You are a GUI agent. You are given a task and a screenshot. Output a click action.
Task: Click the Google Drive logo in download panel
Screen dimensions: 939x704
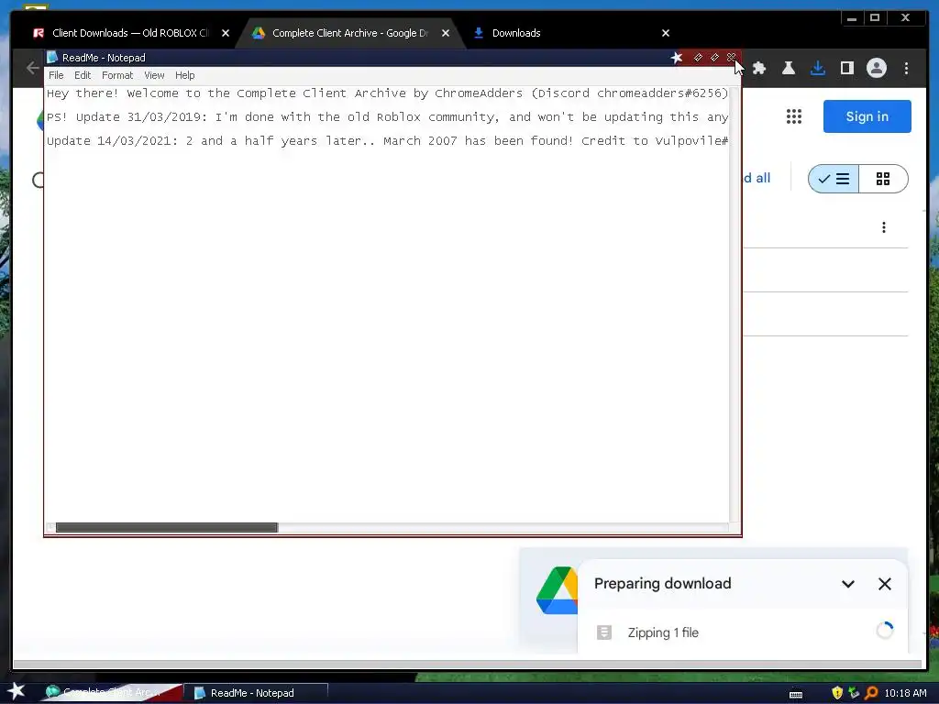click(557, 591)
